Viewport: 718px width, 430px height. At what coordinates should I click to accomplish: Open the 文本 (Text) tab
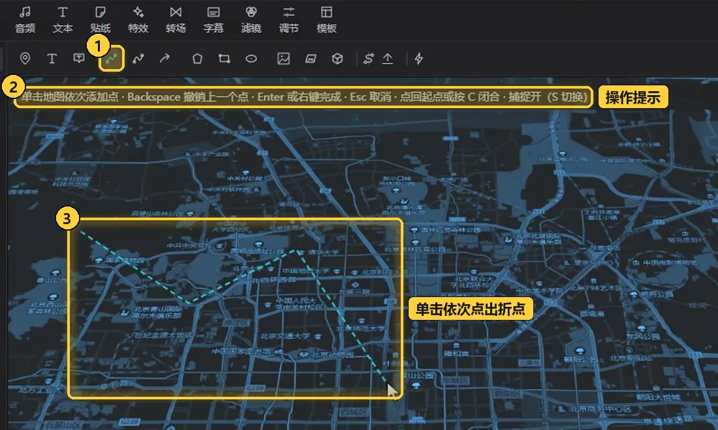(x=63, y=20)
